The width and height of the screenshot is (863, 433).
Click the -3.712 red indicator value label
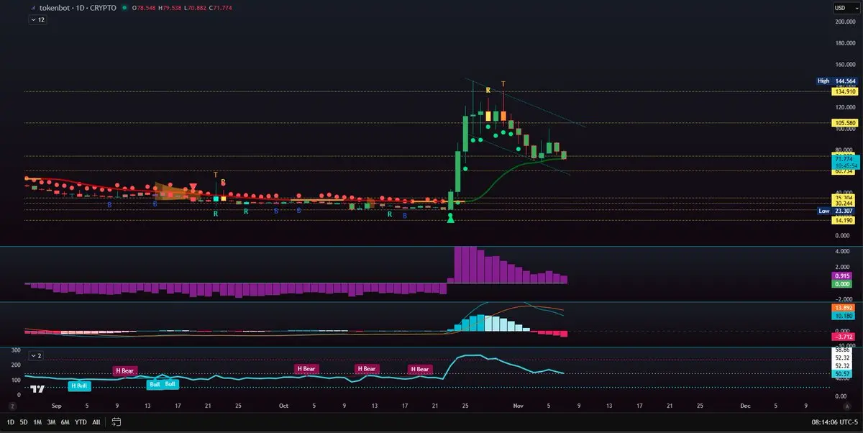[843, 337]
